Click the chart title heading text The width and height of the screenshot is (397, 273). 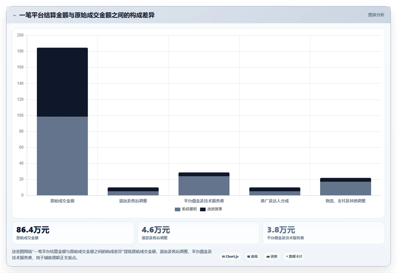(87, 15)
